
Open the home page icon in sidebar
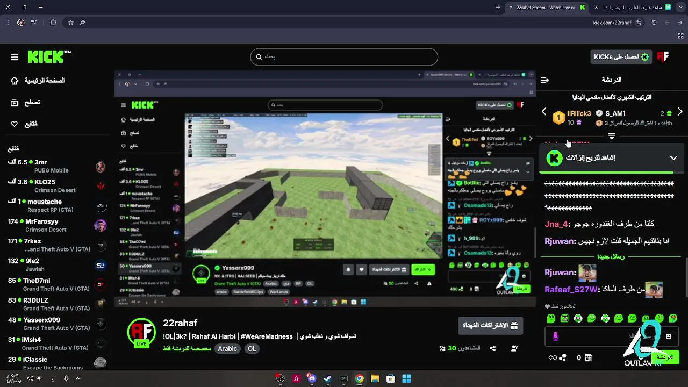click(x=15, y=81)
